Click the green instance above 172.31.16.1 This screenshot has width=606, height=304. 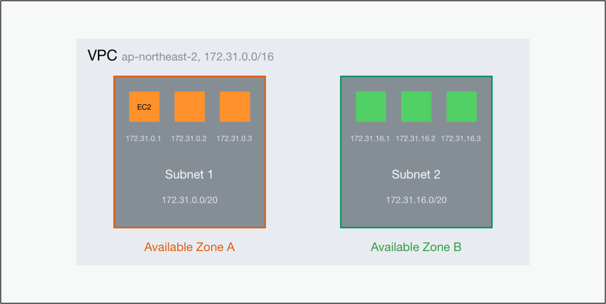[x=371, y=106]
